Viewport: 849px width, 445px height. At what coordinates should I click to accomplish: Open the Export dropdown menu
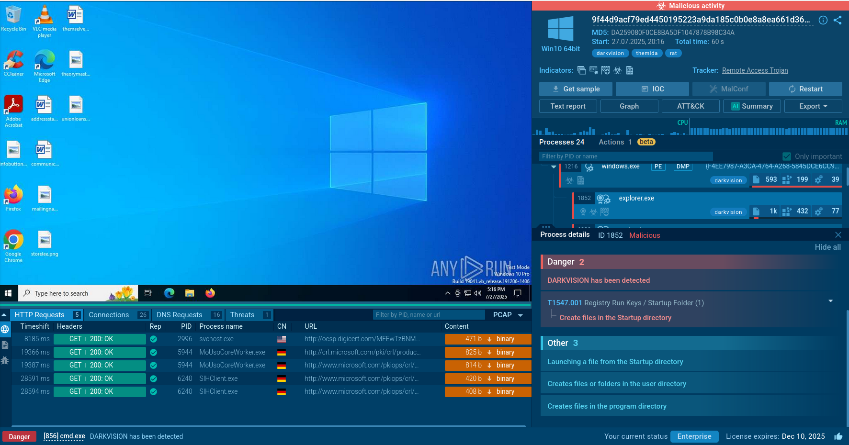pyautogui.click(x=813, y=106)
